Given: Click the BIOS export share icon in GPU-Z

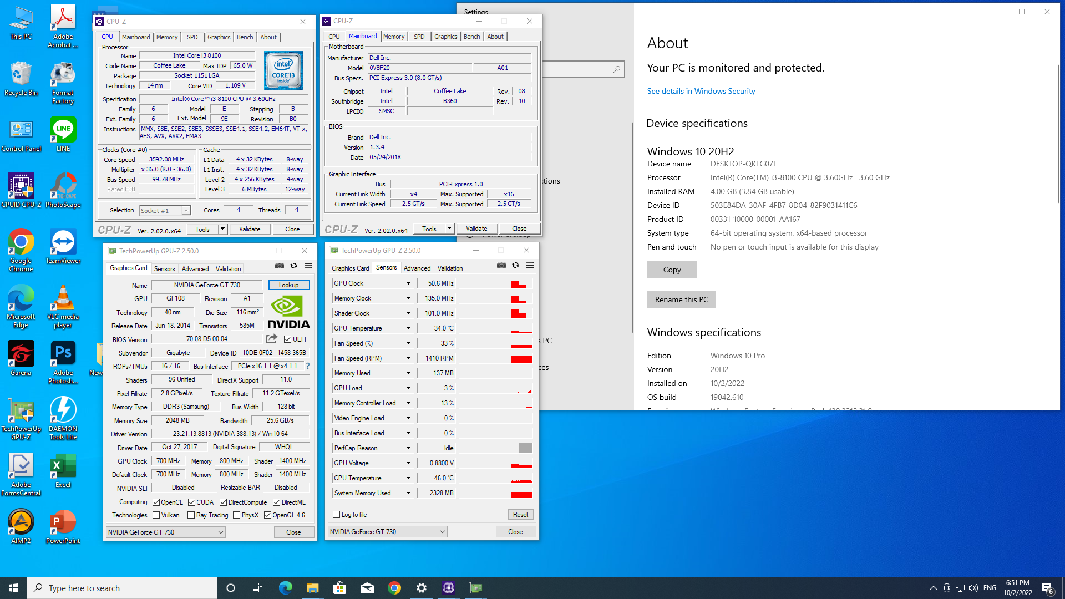Looking at the screenshot, I should pyautogui.click(x=271, y=339).
